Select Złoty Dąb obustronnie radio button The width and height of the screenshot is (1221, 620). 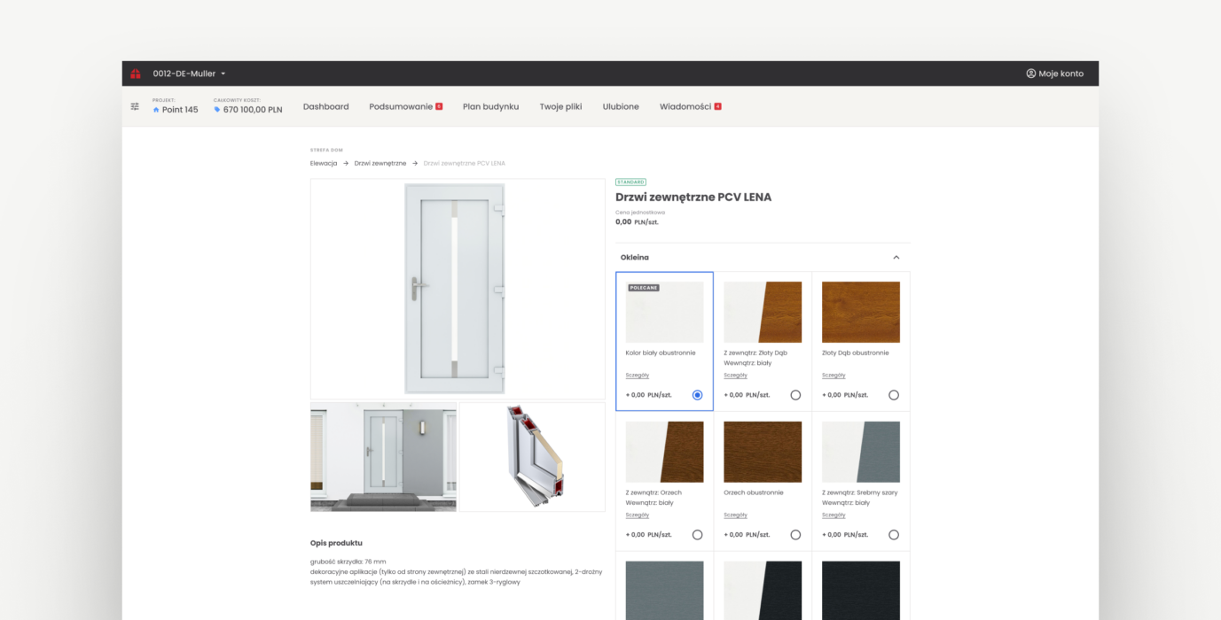[x=893, y=395]
